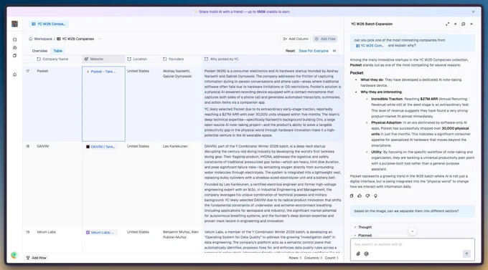Expand the chat panel to full size
488x270 pixels.
point(447,24)
